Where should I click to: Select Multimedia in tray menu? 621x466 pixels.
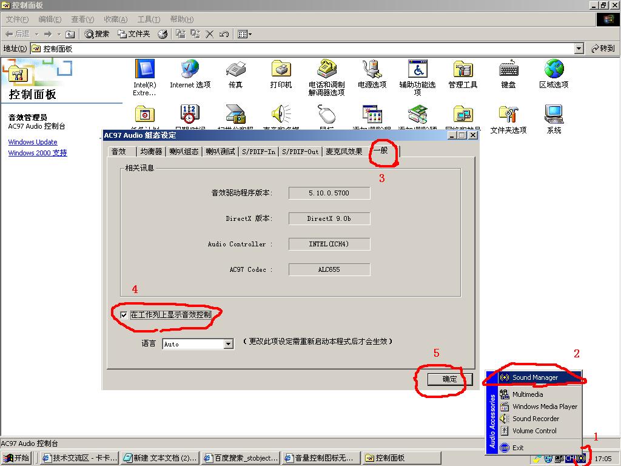[540, 394]
